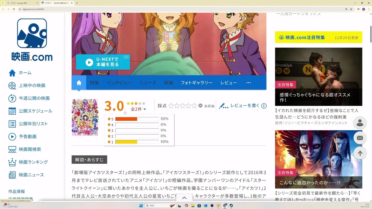Click the floating back-to-top arrow icon
This screenshot has height=209, width=372.
pos(360,153)
